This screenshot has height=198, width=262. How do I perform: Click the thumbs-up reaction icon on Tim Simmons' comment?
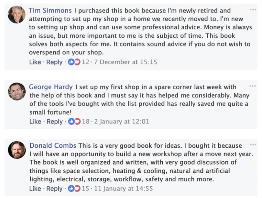[x=71, y=62]
